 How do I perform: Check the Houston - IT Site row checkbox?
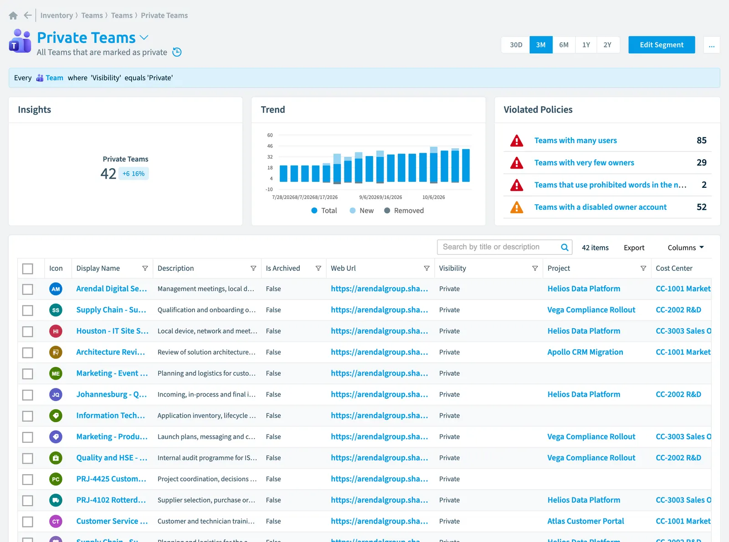28,331
